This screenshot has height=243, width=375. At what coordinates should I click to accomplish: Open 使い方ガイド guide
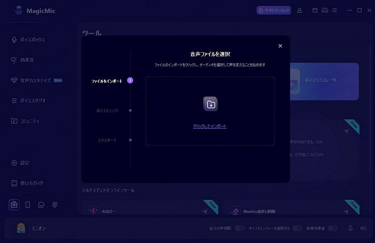[x=31, y=183]
